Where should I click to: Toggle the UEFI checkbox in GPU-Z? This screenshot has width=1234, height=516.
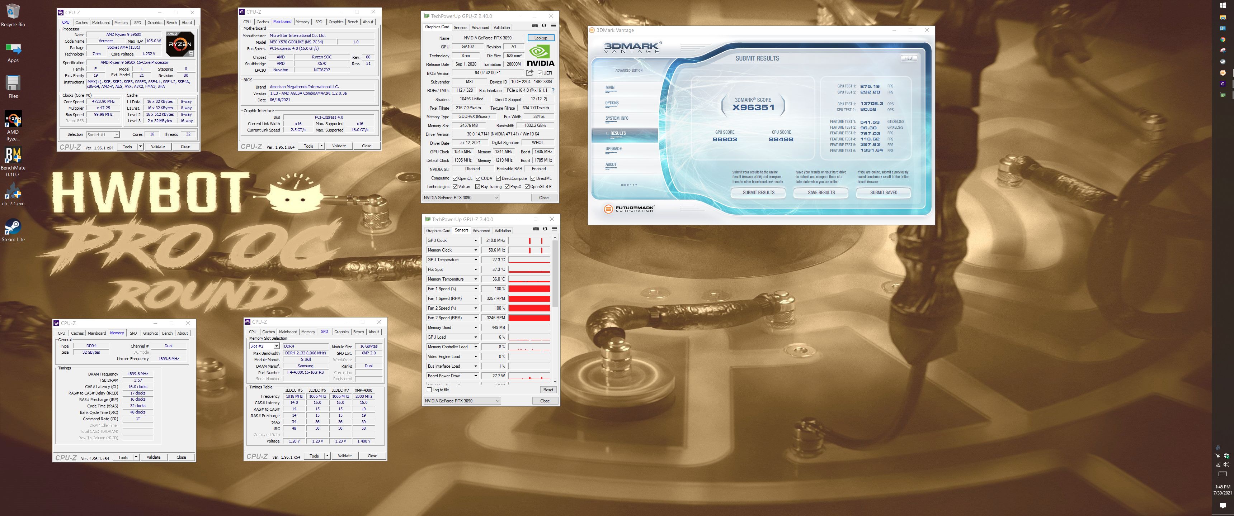(540, 73)
